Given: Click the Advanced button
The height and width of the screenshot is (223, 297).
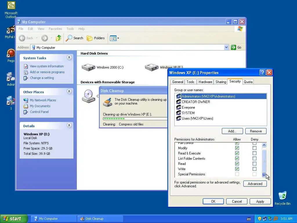Looking at the screenshot, I should pyautogui.click(x=255, y=184).
